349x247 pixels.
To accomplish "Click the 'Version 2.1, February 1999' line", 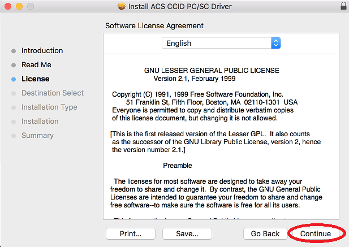I will pos(195,79).
